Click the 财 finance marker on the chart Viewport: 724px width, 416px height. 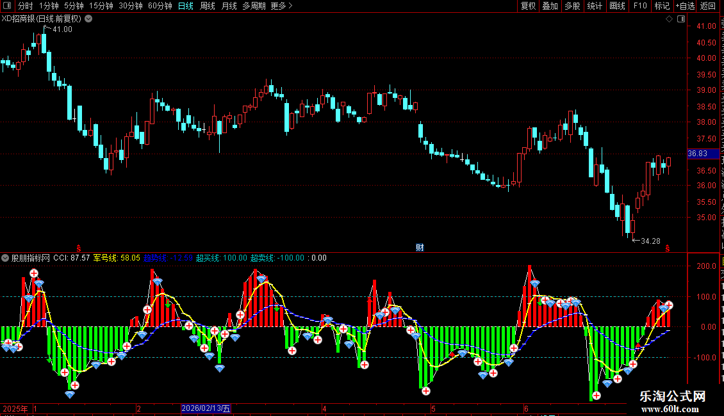pos(420,247)
